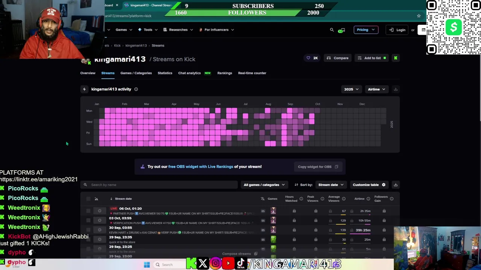Click the X social icon in overlay
This screenshot has width=481, height=270.
pyautogui.click(x=203, y=264)
